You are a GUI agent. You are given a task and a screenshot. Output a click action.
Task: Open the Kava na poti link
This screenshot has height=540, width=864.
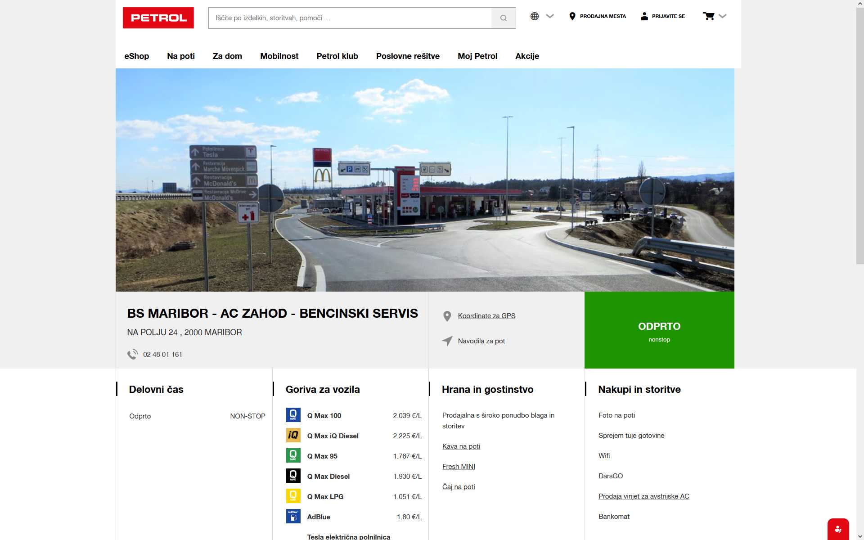coord(461,446)
